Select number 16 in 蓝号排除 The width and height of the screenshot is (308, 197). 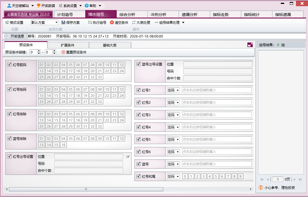pyautogui.click(x=63, y=145)
